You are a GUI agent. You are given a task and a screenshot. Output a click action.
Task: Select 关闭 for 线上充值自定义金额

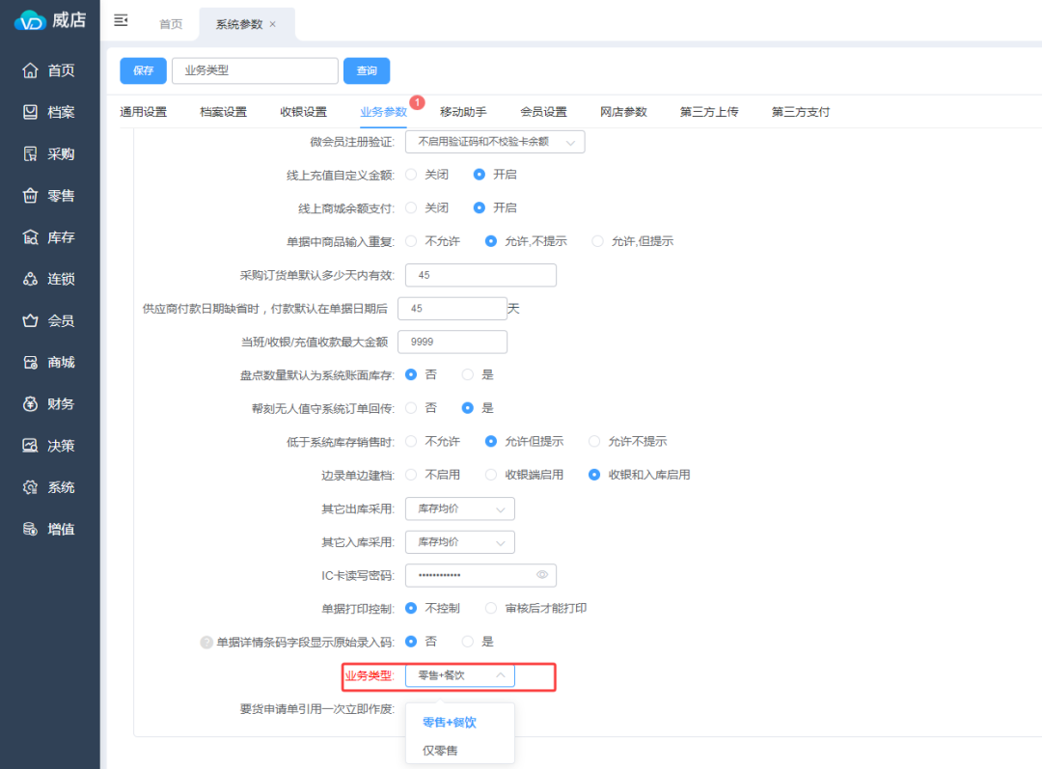(x=412, y=175)
